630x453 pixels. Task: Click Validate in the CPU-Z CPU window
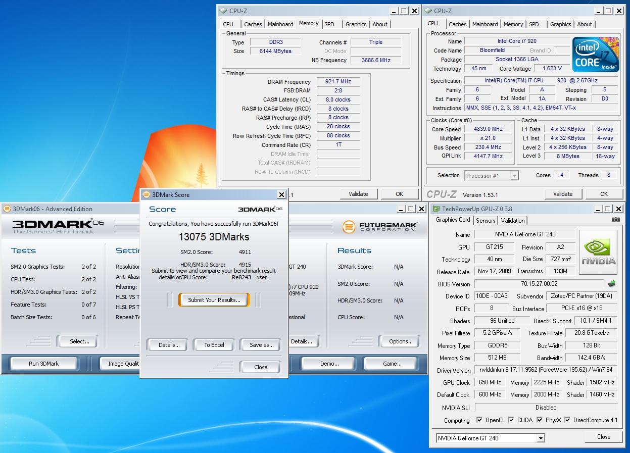(562, 194)
